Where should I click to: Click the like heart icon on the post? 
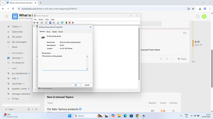click(161, 59)
